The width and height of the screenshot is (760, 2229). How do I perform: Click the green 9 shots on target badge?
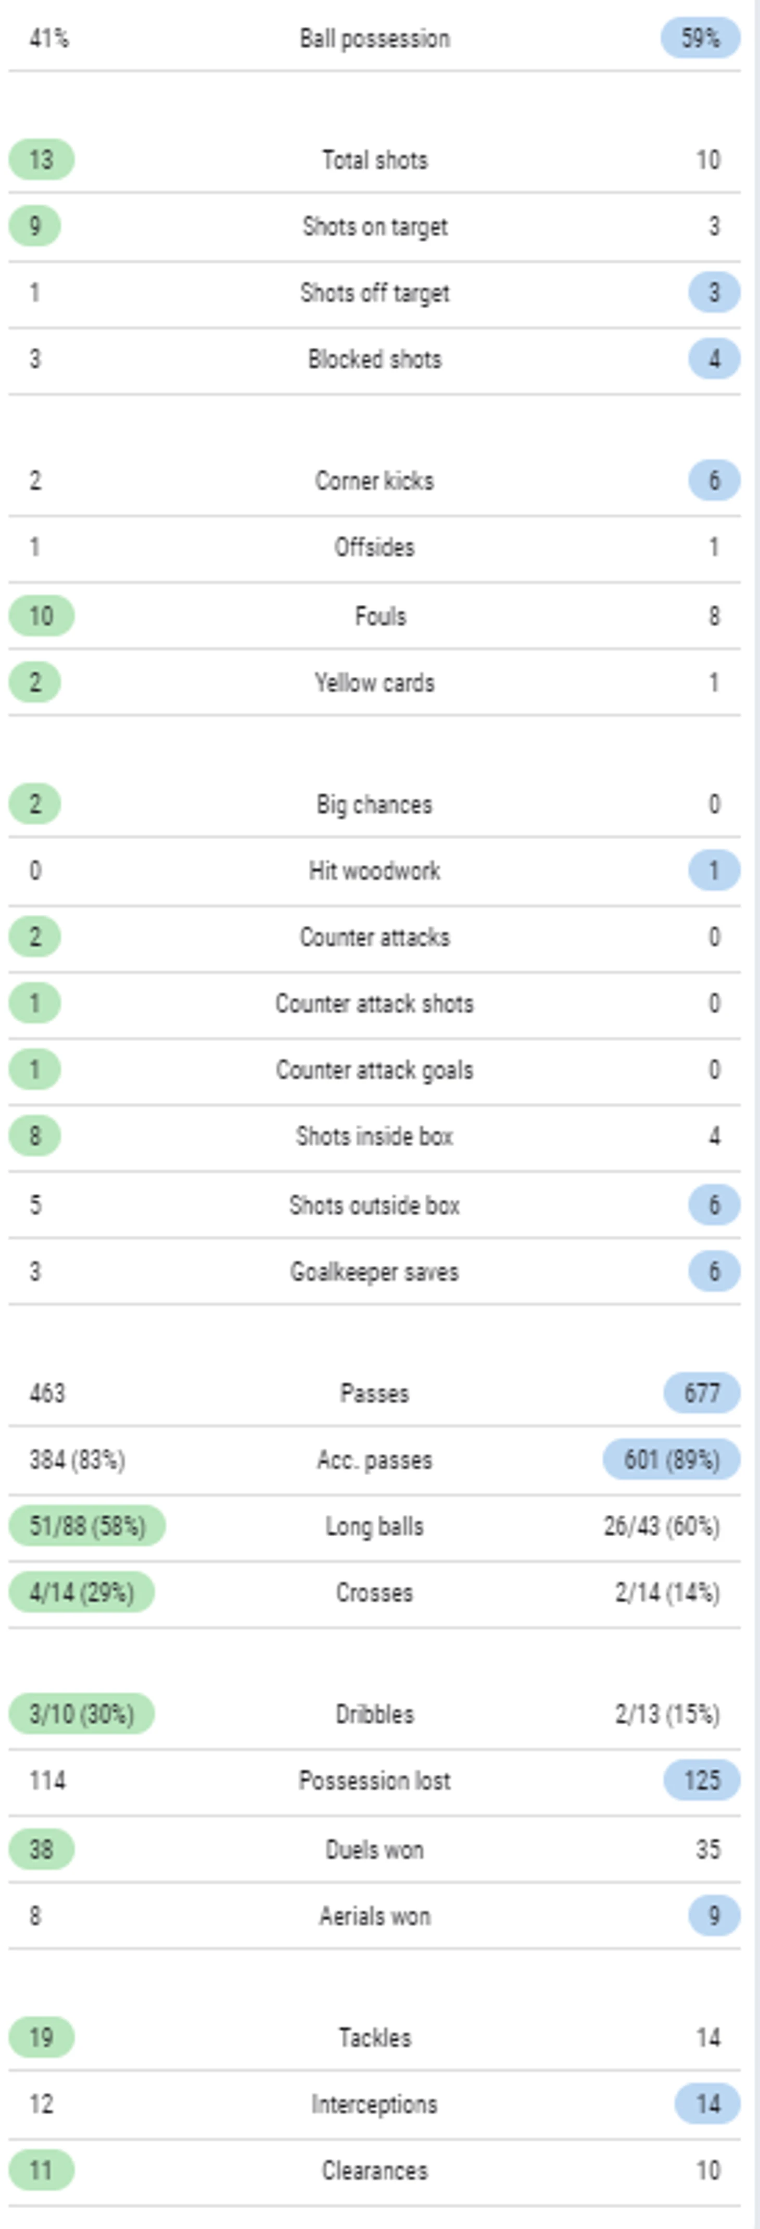pos(34,227)
